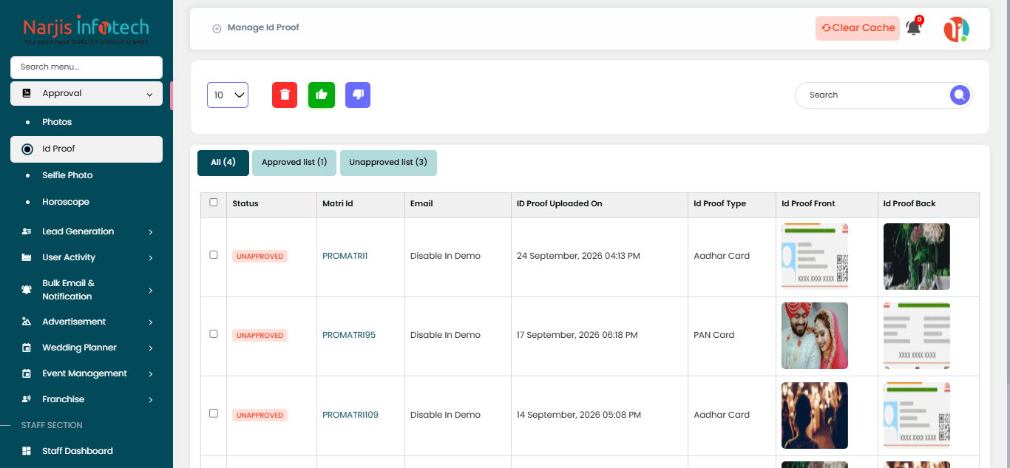
Task: Open the PROMATRI95 Id Proof Front thumbnail
Action: (x=815, y=336)
